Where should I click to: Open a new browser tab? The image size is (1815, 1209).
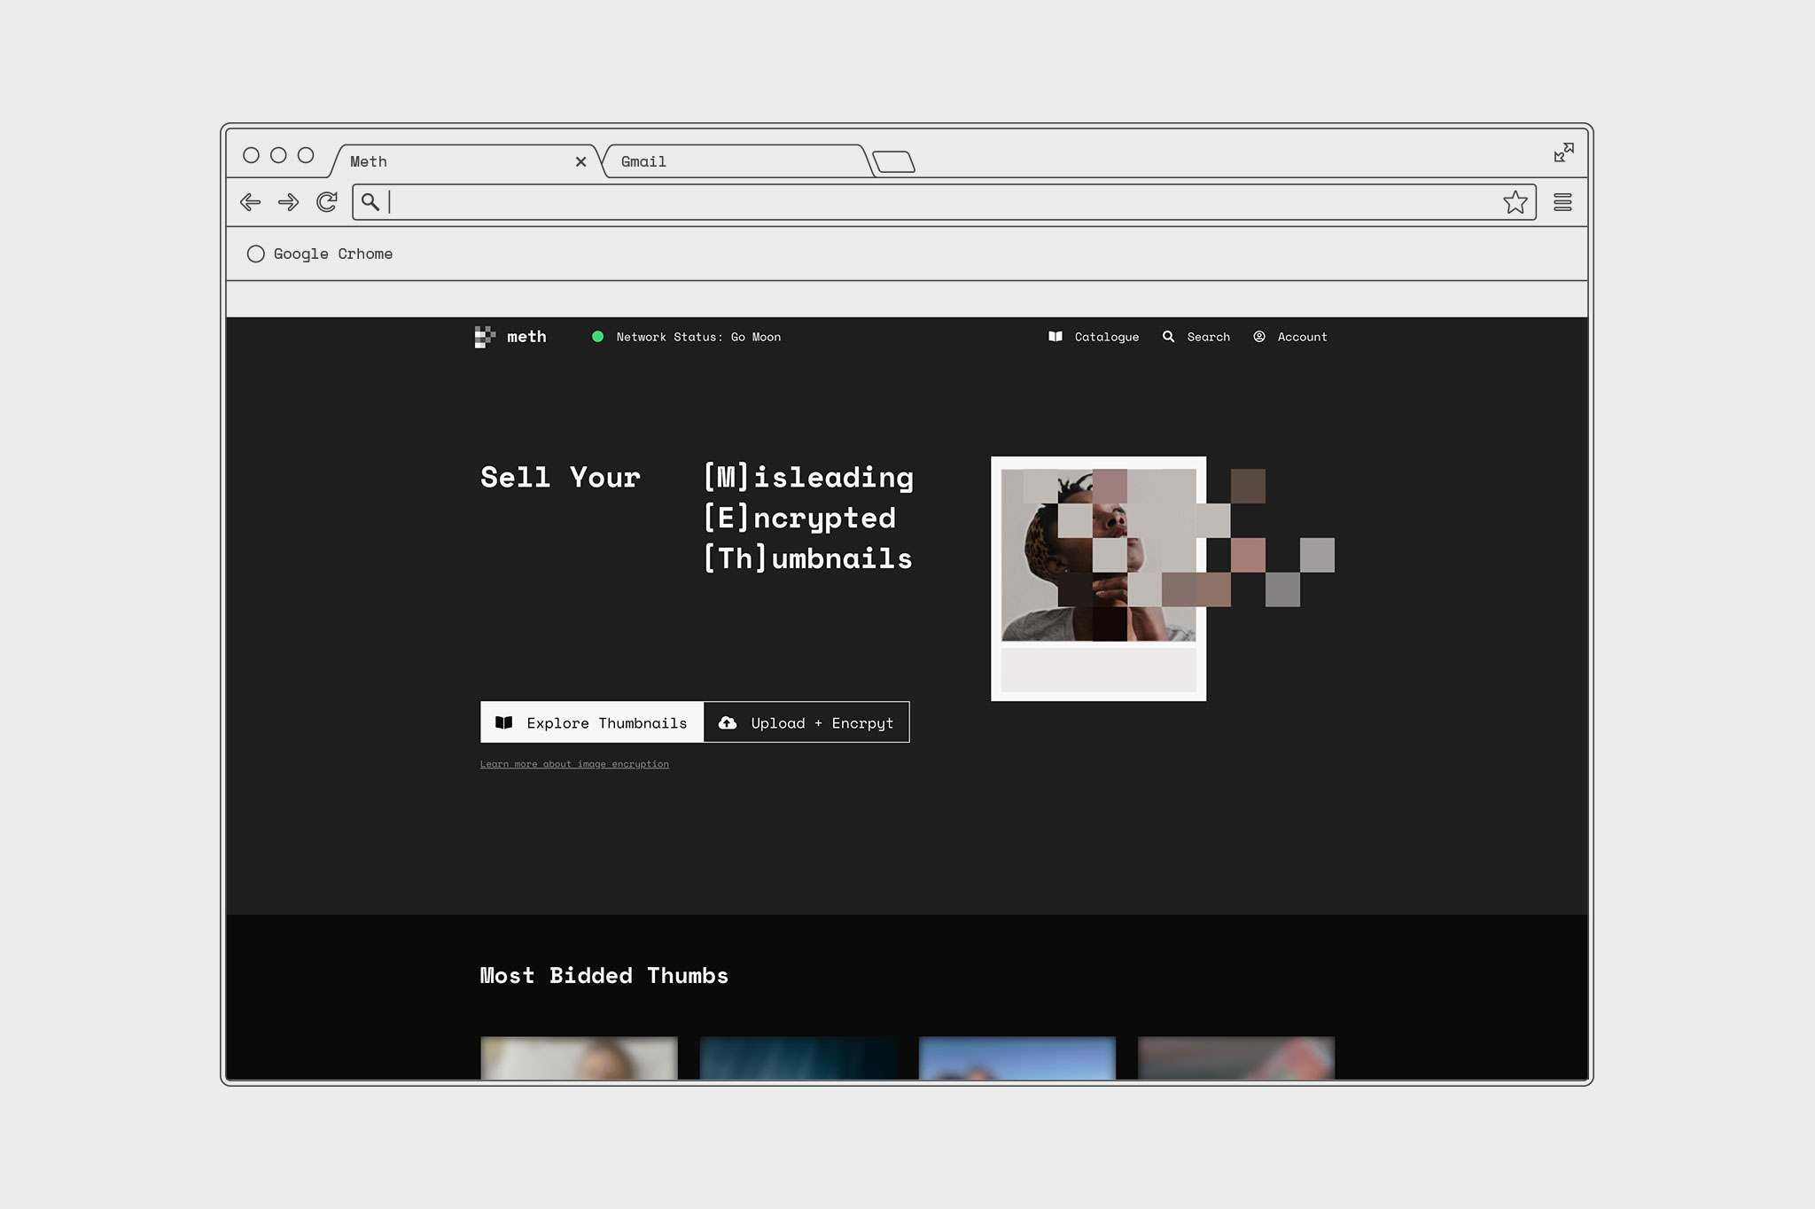click(893, 161)
